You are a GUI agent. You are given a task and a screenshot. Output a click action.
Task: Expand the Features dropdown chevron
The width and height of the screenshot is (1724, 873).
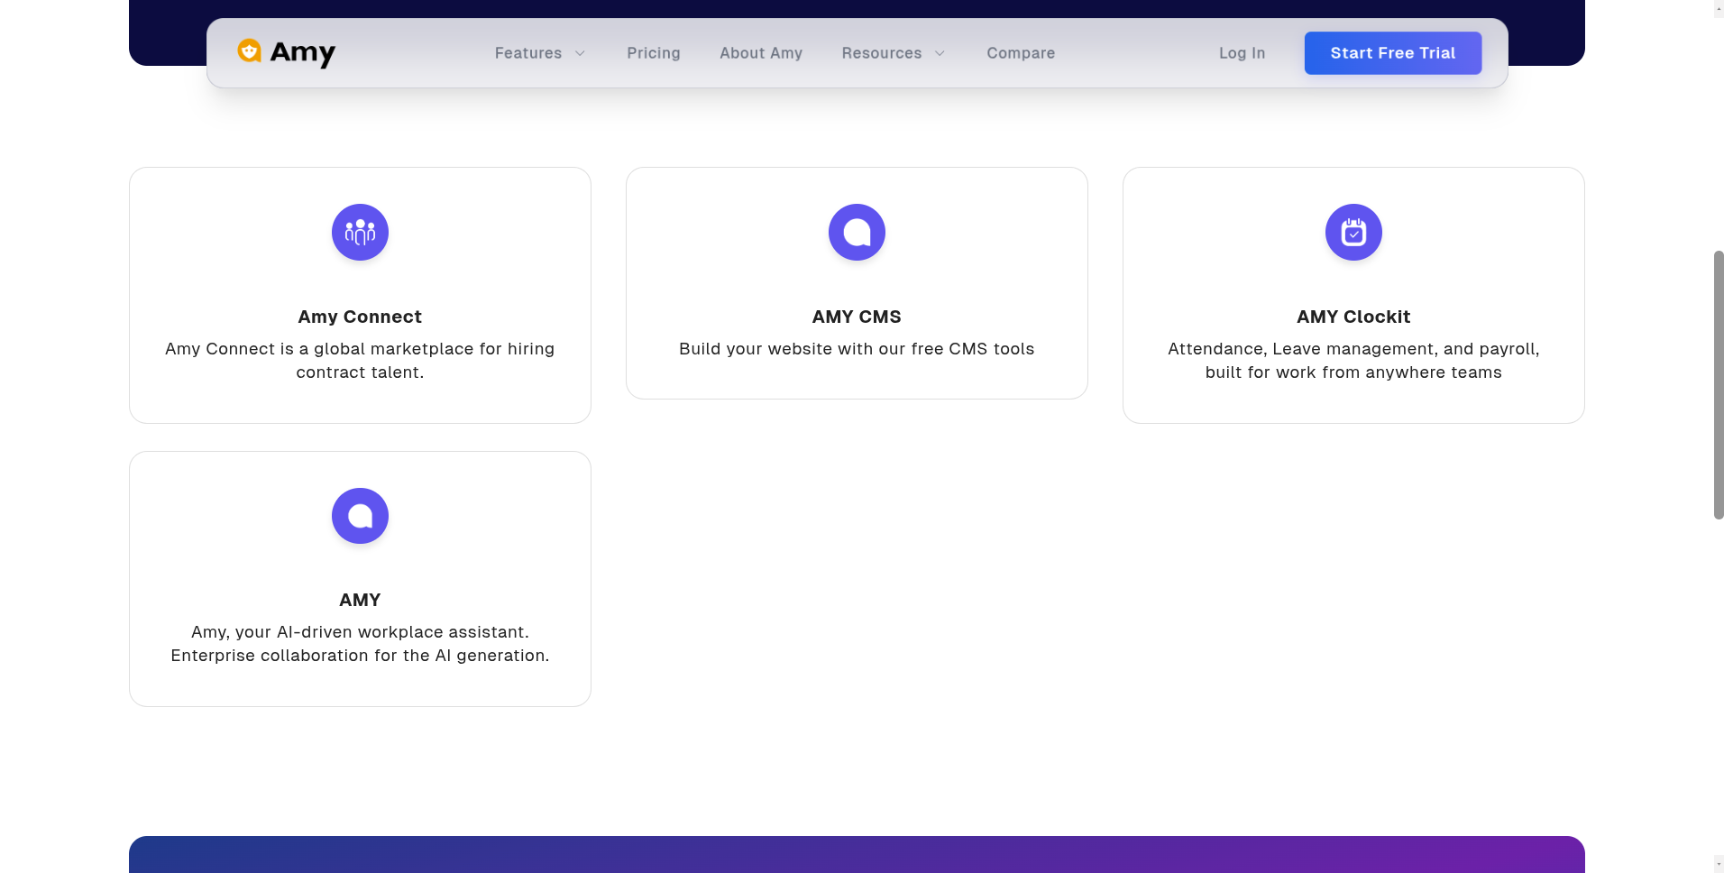pyautogui.click(x=581, y=53)
